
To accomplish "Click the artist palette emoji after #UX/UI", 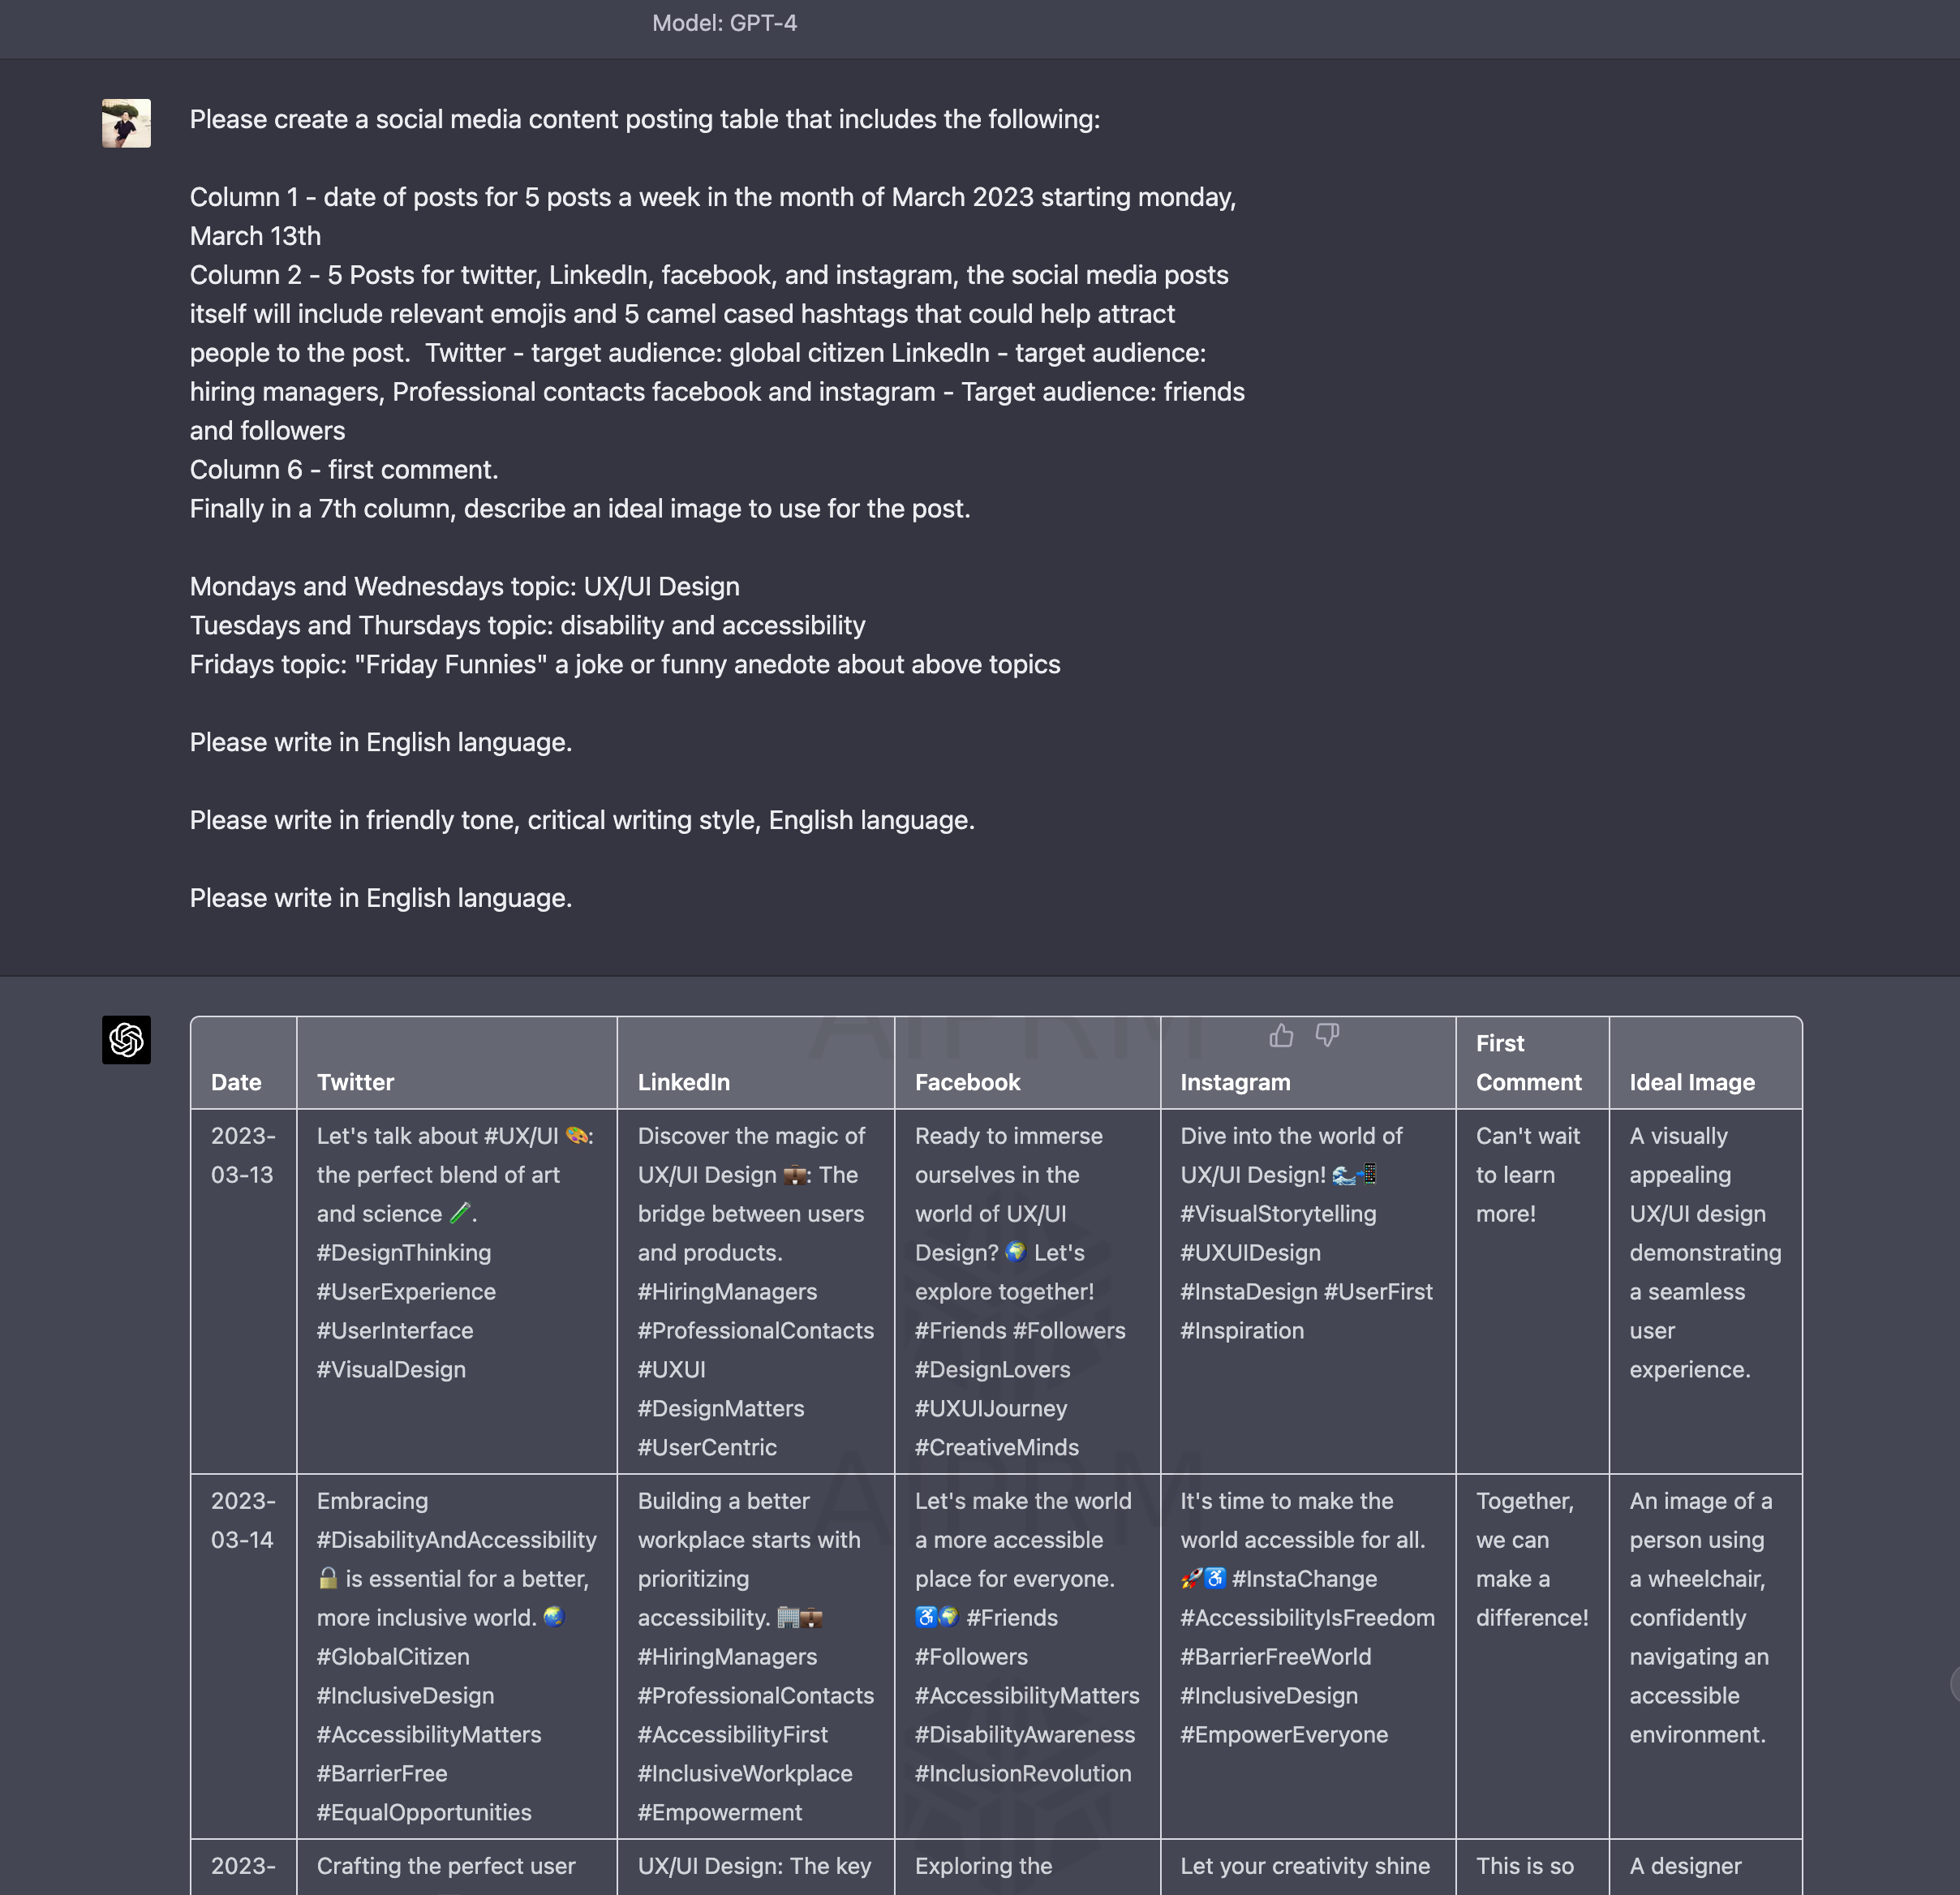I will [x=577, y=1136].
